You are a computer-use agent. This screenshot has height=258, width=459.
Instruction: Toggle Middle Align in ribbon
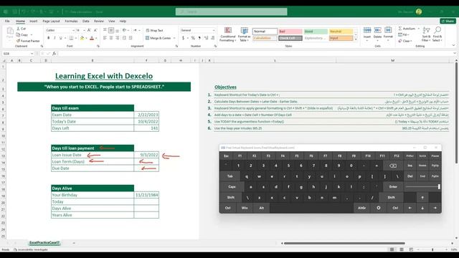coord(111,30)
